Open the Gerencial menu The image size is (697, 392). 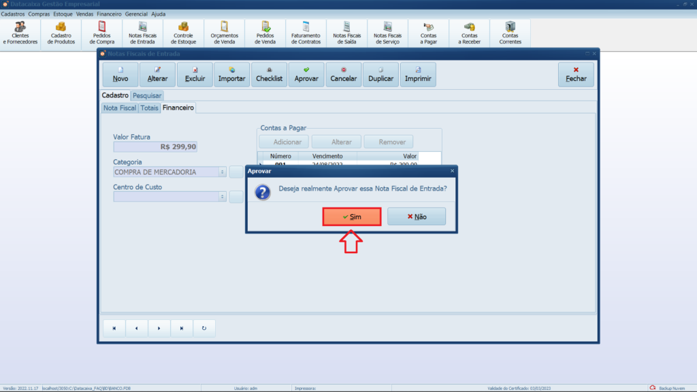(136, 14)
